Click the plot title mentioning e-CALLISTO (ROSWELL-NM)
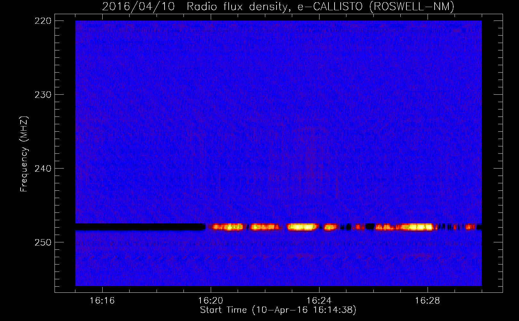This screenshot has width=519, height=321. 278,6
